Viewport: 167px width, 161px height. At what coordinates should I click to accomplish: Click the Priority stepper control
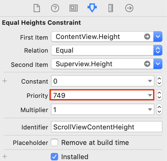[x=159, y=95]
